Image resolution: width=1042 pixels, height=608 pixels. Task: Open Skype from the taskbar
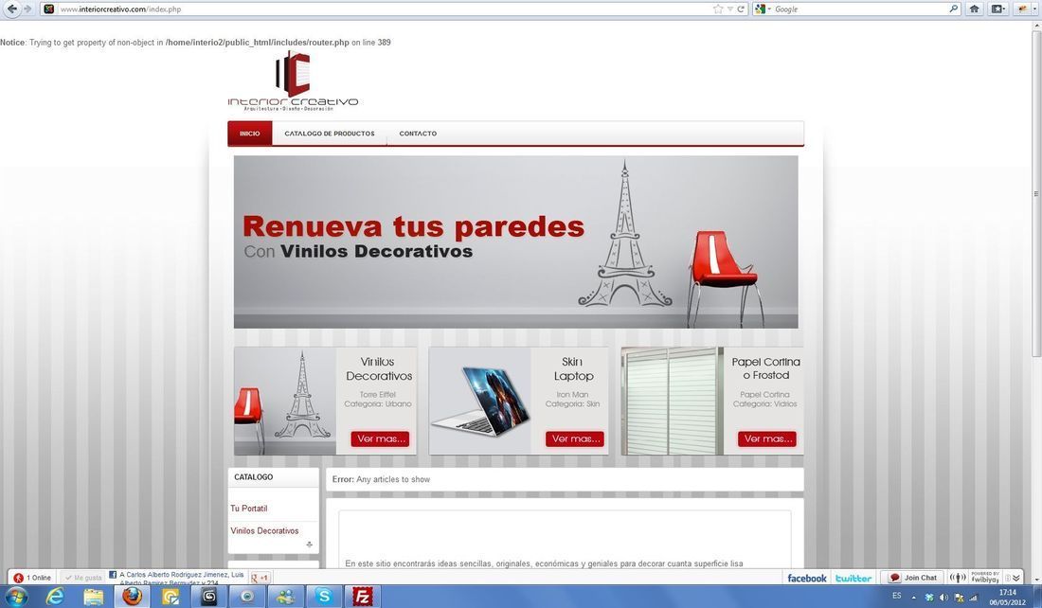[324, 596]
